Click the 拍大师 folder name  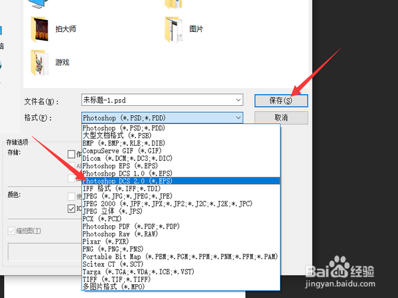click(66, 29)
